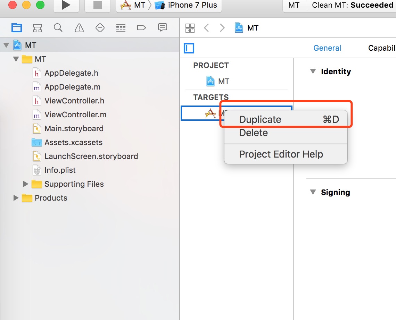Viewport: 396px width, 320px height.
Task: Go forward with the right chevron
Action: click(222, 28)
